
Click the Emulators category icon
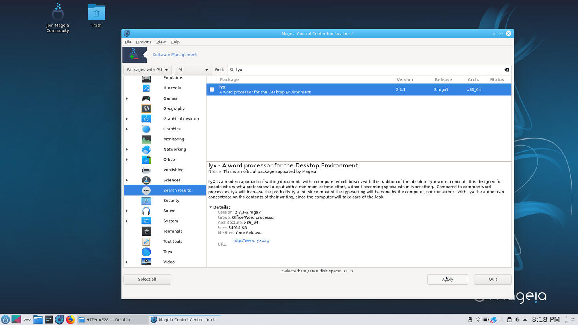click(x=146, y=79)
